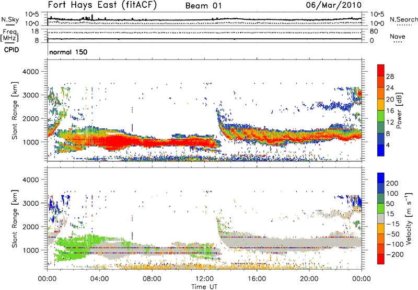This screenshot has width=418, height=290.
Task: Click the "Fort Hays East (fitACF)" title
Action: pos(102,5)
